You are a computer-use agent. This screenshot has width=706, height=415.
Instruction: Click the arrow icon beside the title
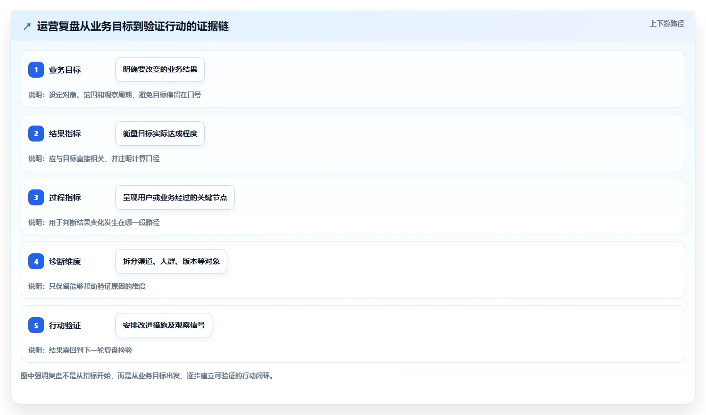27,27
